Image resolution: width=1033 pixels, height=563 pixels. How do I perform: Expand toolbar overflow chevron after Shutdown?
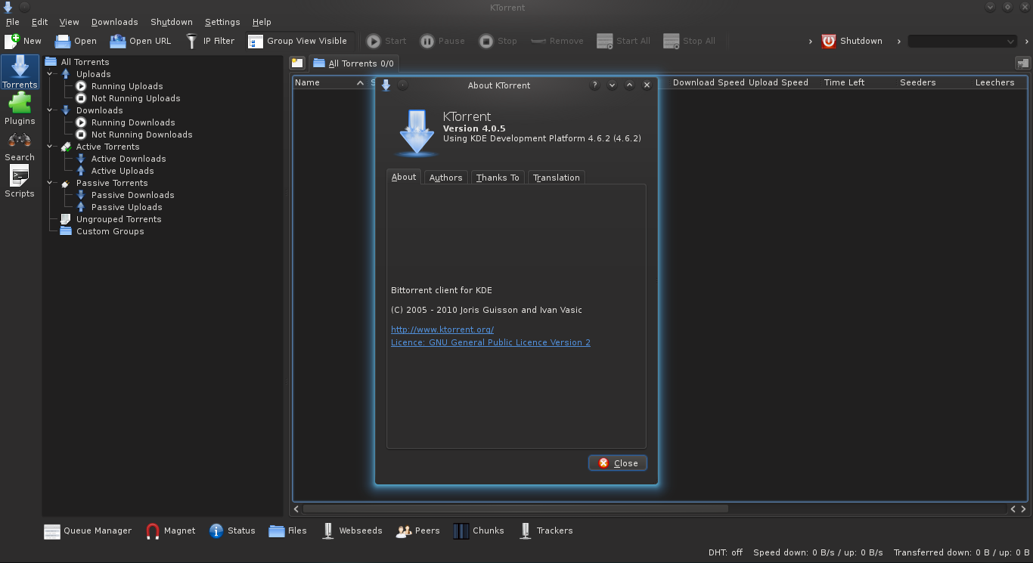pyautogui.click(x=898, y=41)
